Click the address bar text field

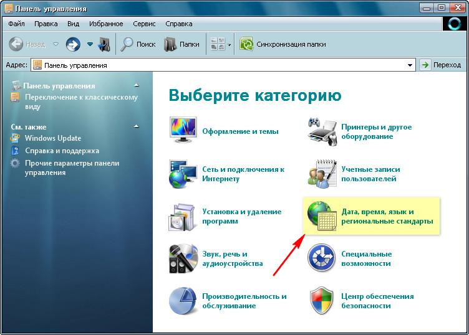pyautogui.click(x=223, y=65)
